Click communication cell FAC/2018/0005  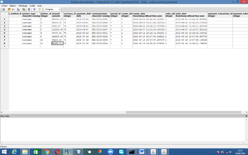pos(101,26)
